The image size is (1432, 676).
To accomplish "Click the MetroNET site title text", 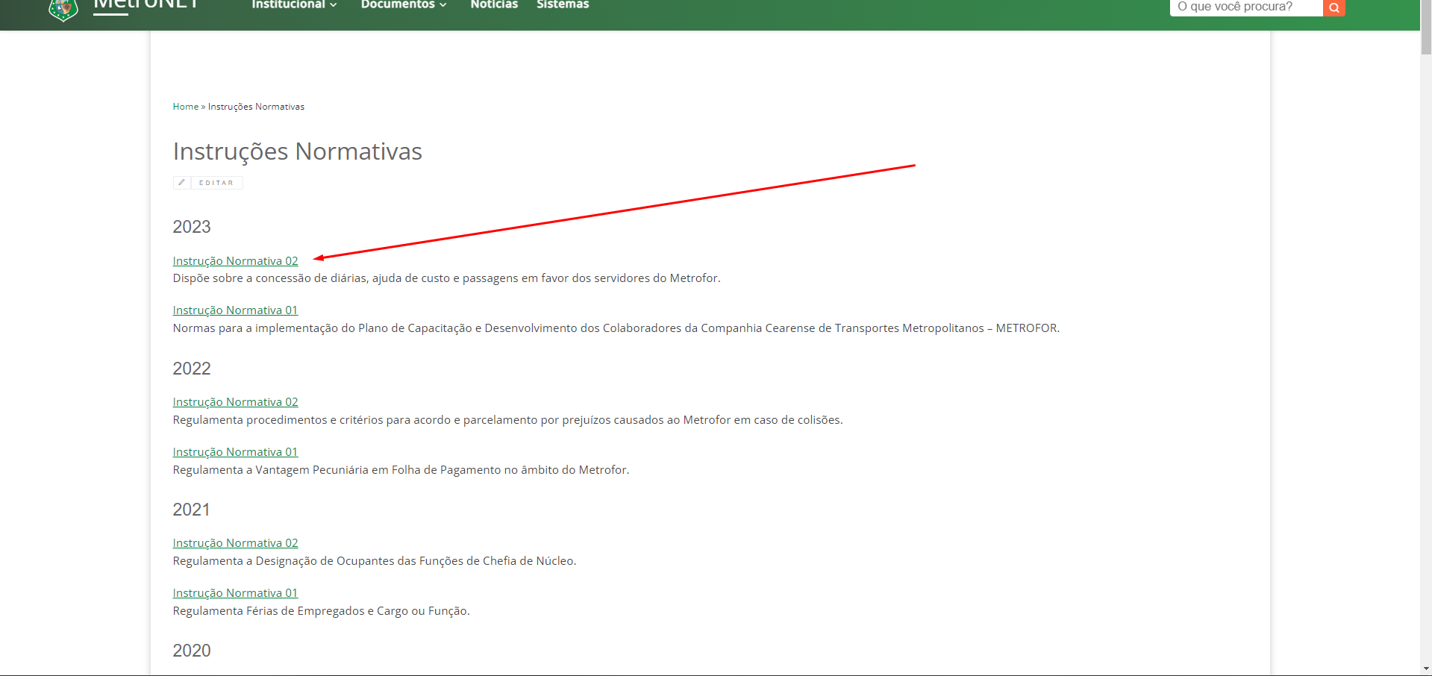I will click(146, 4).
